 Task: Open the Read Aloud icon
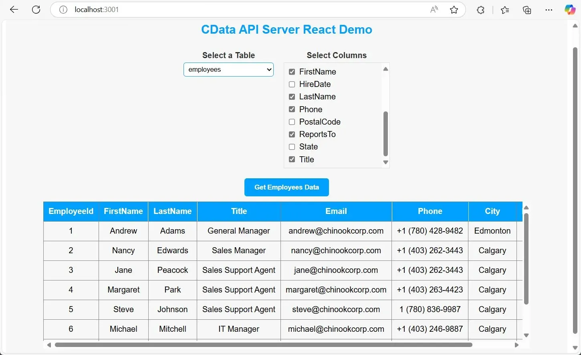tap(434, 10)
